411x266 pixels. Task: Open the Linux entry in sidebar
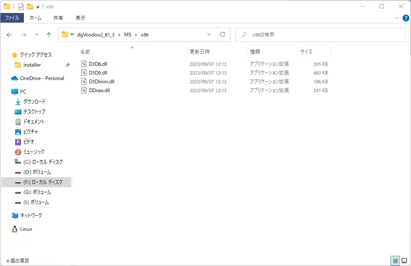point(26,229)
